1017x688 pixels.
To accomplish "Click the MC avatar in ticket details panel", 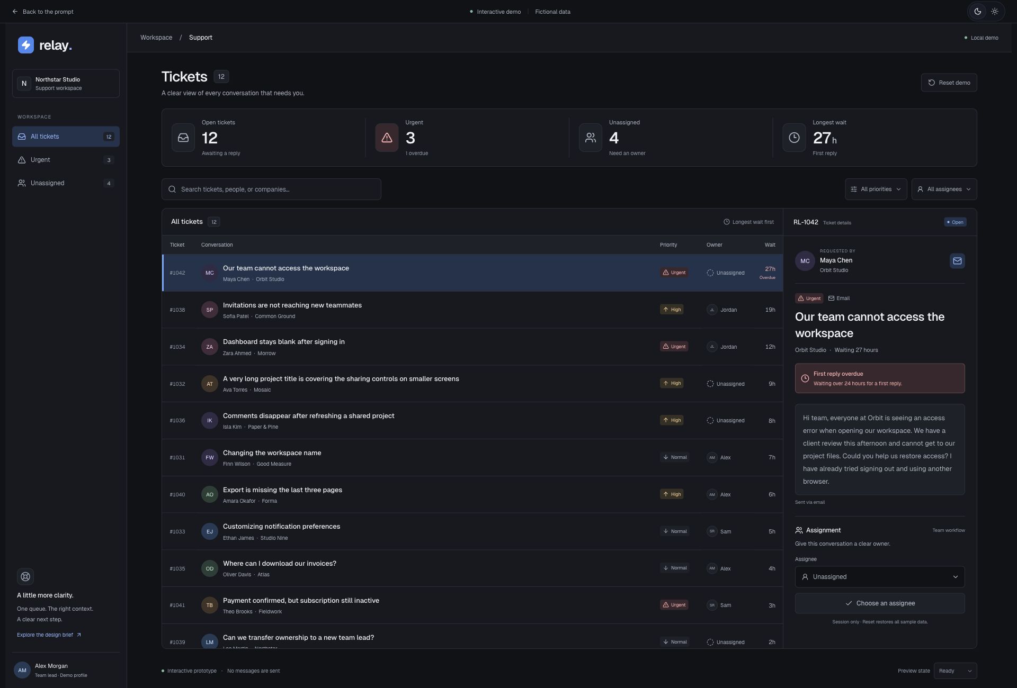I will [x=805, y=261].
